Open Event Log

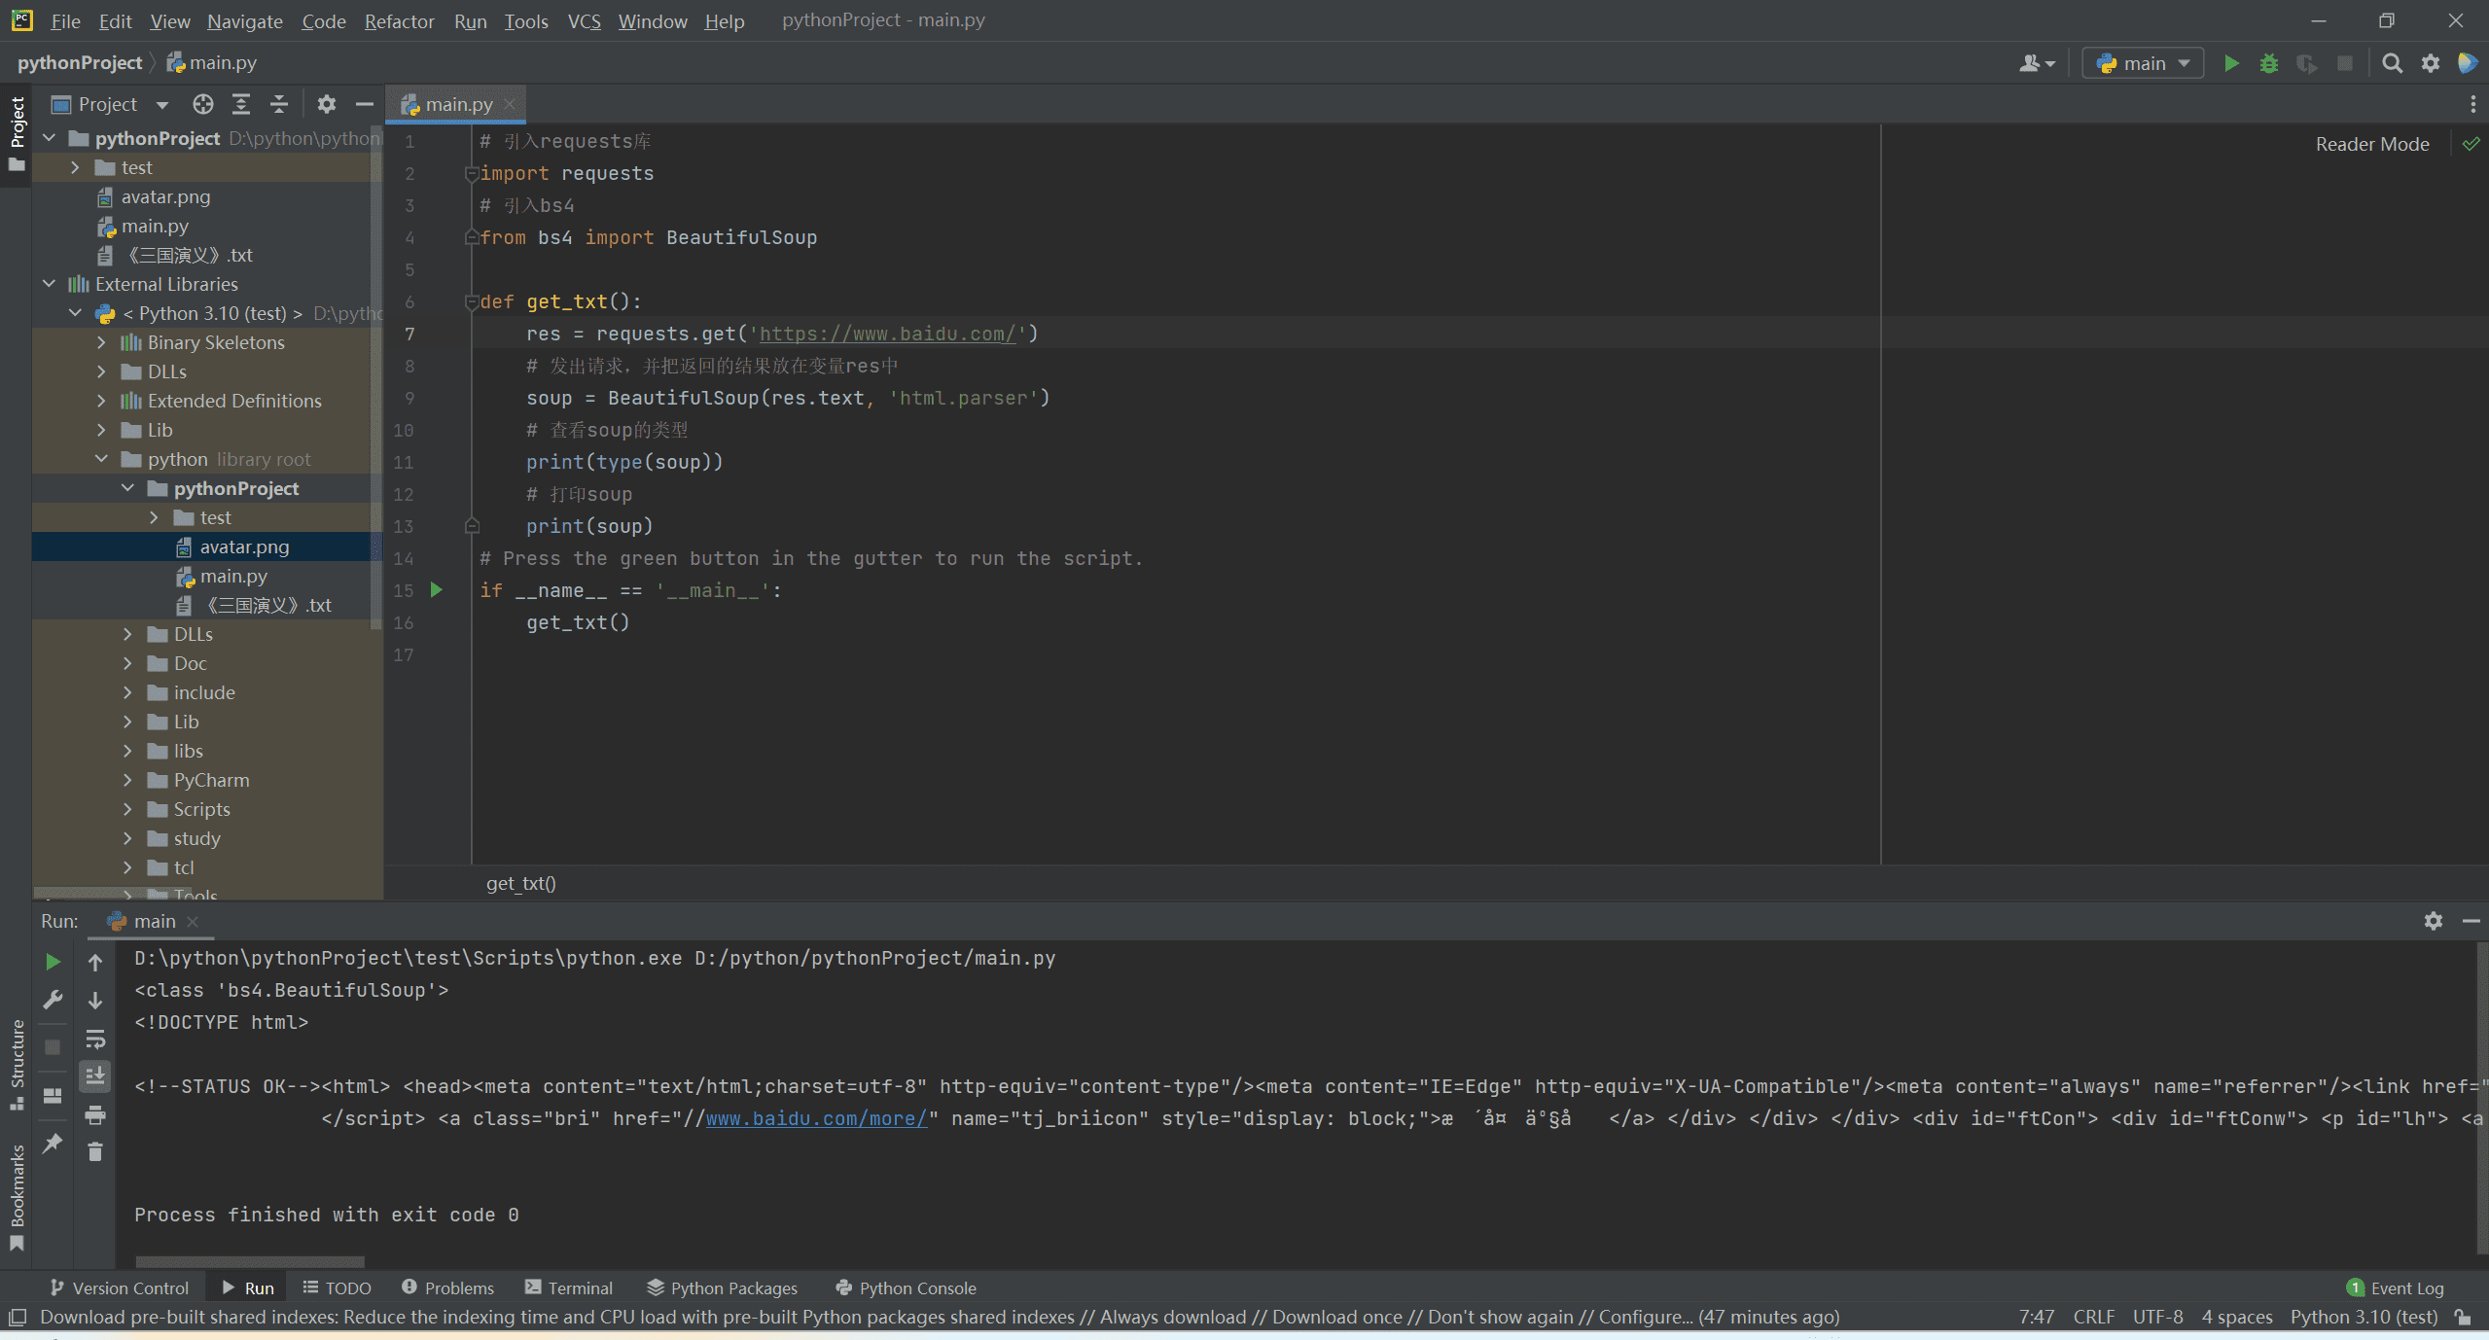[x=2395, y=1287]
